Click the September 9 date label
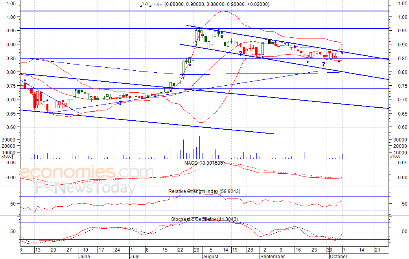Viewport: 409px width, 259px height. point(281,250)
